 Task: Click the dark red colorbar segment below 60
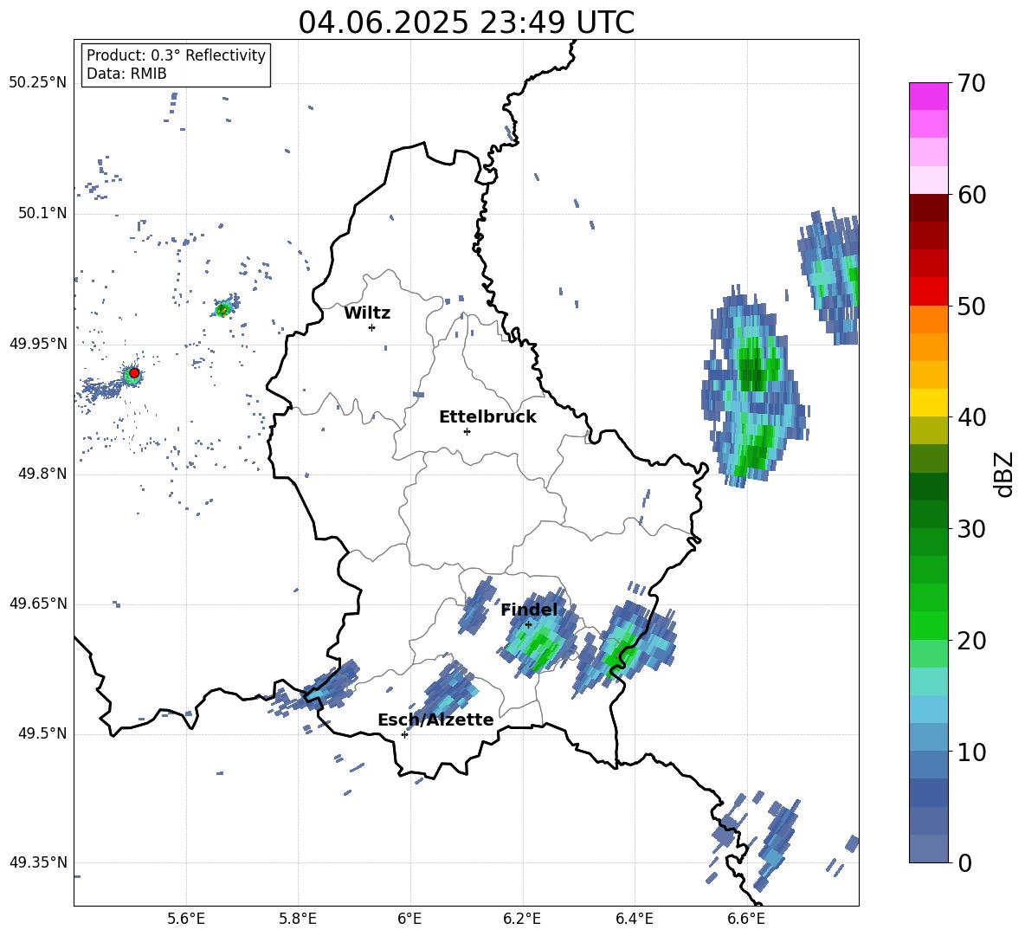click(928, 208)
